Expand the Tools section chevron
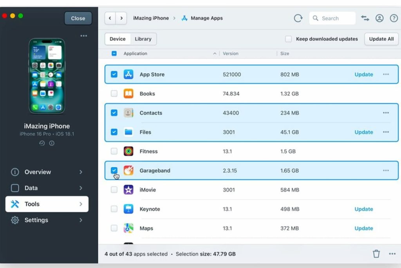This screenshot has height=268, width=401. tap(81, 204)
